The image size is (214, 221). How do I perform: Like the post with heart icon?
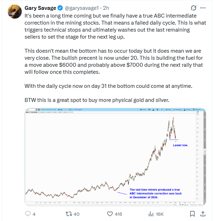click(x=110, y=213)
